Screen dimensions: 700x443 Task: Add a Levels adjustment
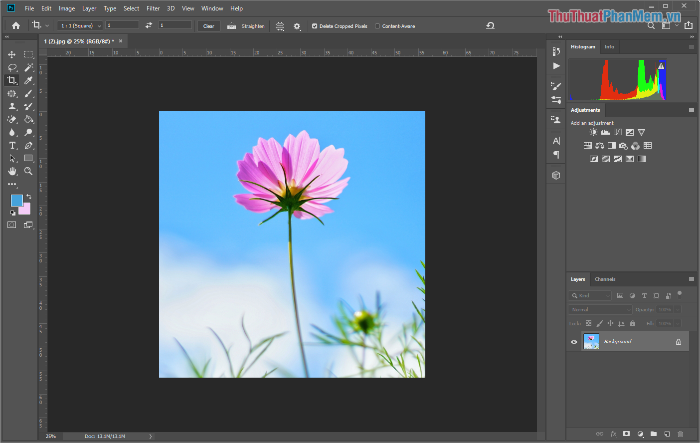pyautogui.click(x=605, y=132)
